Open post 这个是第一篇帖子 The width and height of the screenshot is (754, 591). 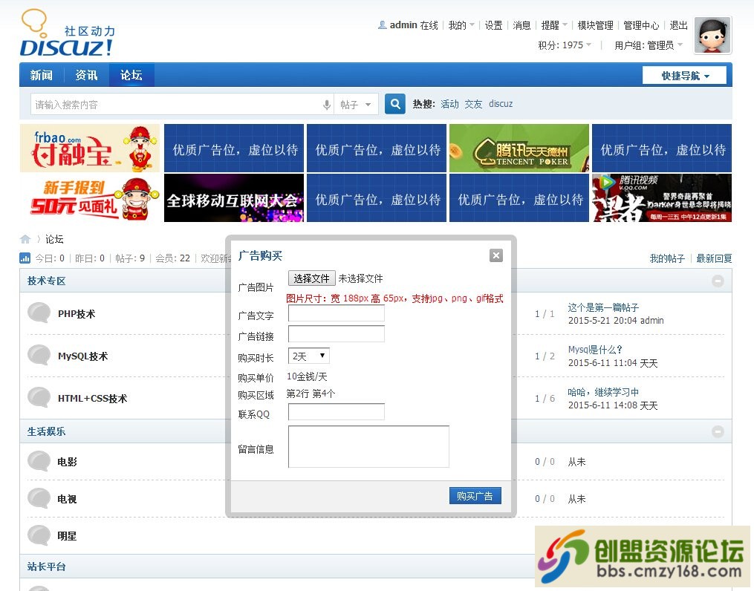click(603, 307)
